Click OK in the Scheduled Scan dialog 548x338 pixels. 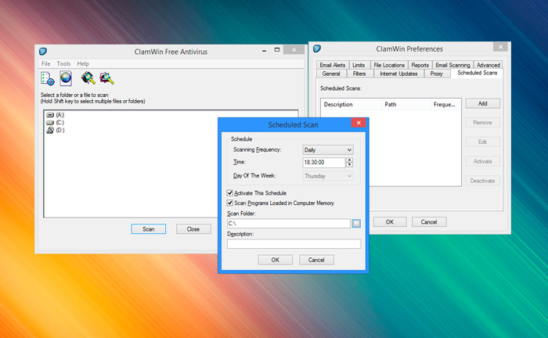(276, 260)
